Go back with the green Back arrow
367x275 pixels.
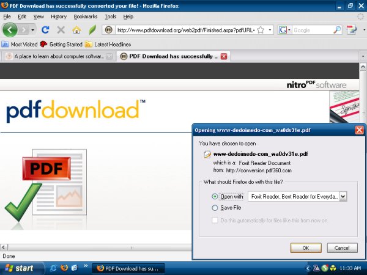[10, 30]
